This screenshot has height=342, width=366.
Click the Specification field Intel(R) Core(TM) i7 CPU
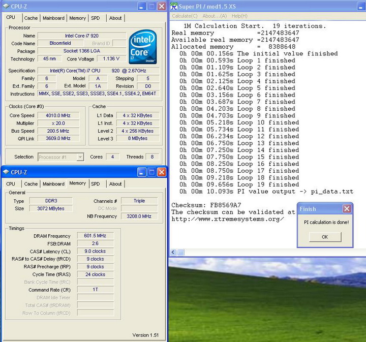tap(99, 71)
